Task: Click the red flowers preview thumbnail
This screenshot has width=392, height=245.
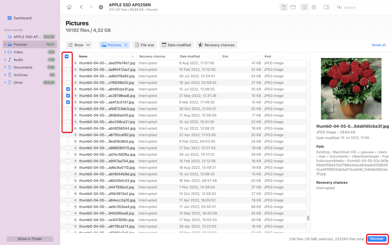Action: click(x=351, y=89)
